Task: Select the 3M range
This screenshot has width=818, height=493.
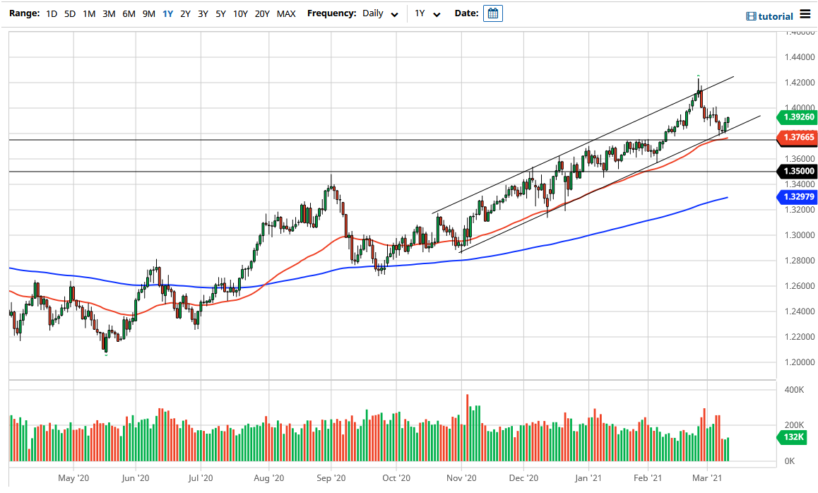Action: [x=109, y=13]
